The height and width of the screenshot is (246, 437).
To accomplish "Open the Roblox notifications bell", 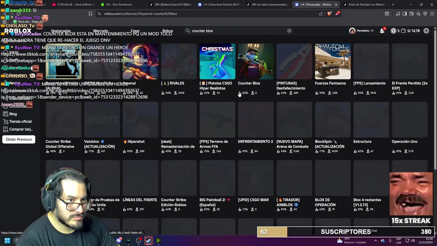I will coord(382,31).
